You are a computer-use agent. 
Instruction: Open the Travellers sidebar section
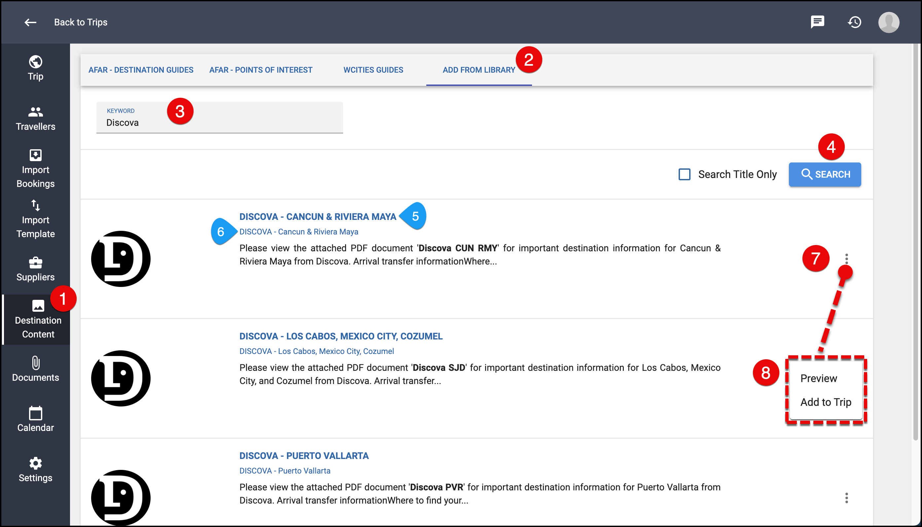[35, 118]
